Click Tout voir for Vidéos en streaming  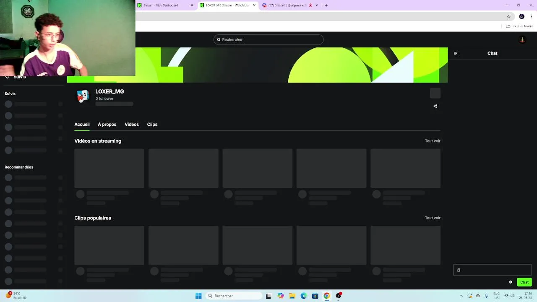pos(433,141)
